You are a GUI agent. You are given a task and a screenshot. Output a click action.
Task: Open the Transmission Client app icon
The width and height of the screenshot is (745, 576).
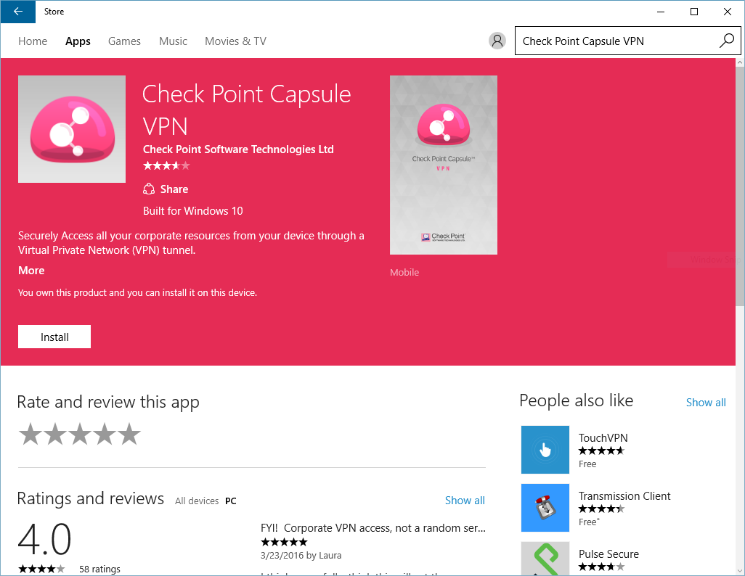(x=545, y=508)
